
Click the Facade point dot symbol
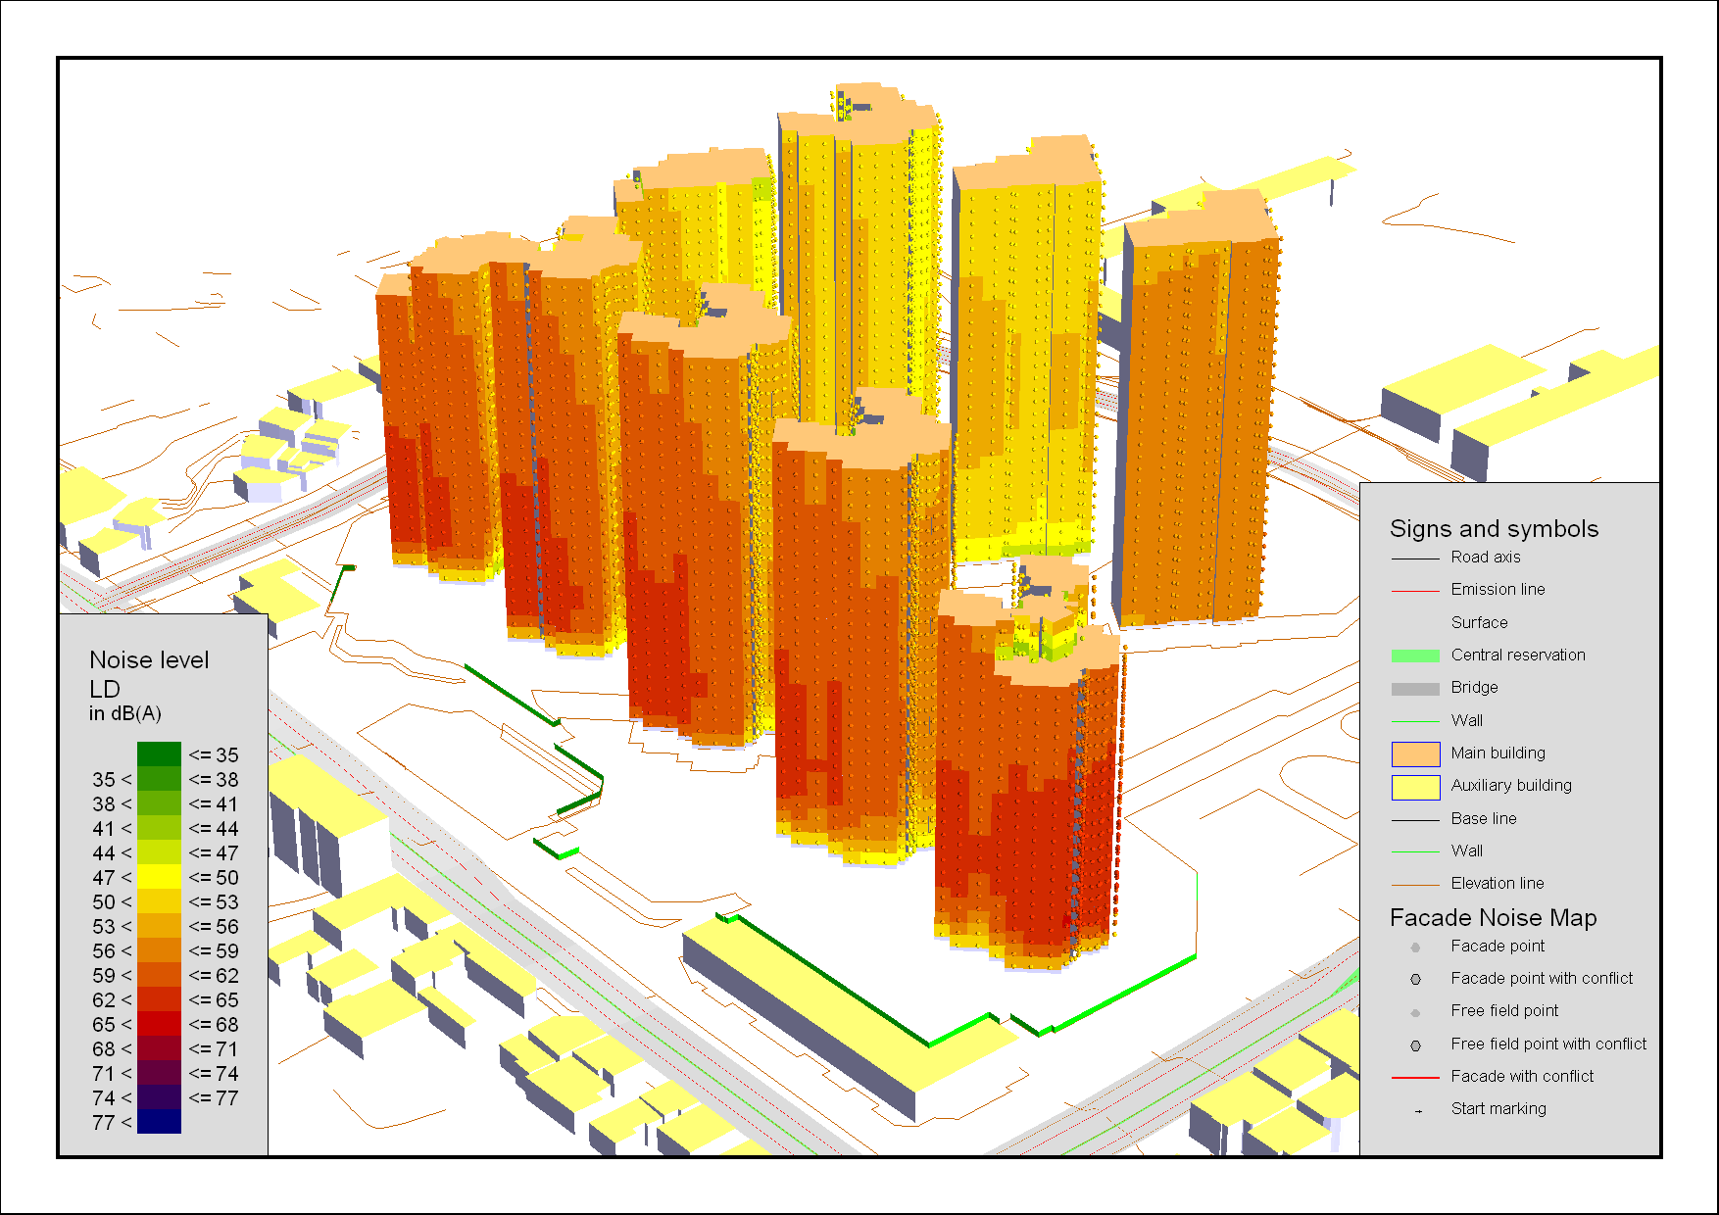1415,948
